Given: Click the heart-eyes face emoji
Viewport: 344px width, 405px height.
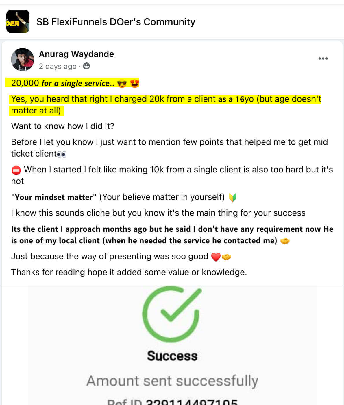Looking at the screenshot, I should pyautogui.click(x=134, y=84).
